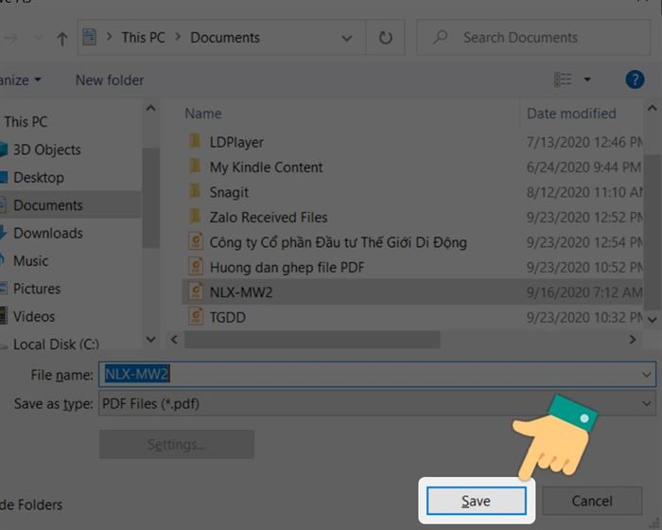Click the New folder toolbar item
The image size is (662, 530).
tap(110, 80)
